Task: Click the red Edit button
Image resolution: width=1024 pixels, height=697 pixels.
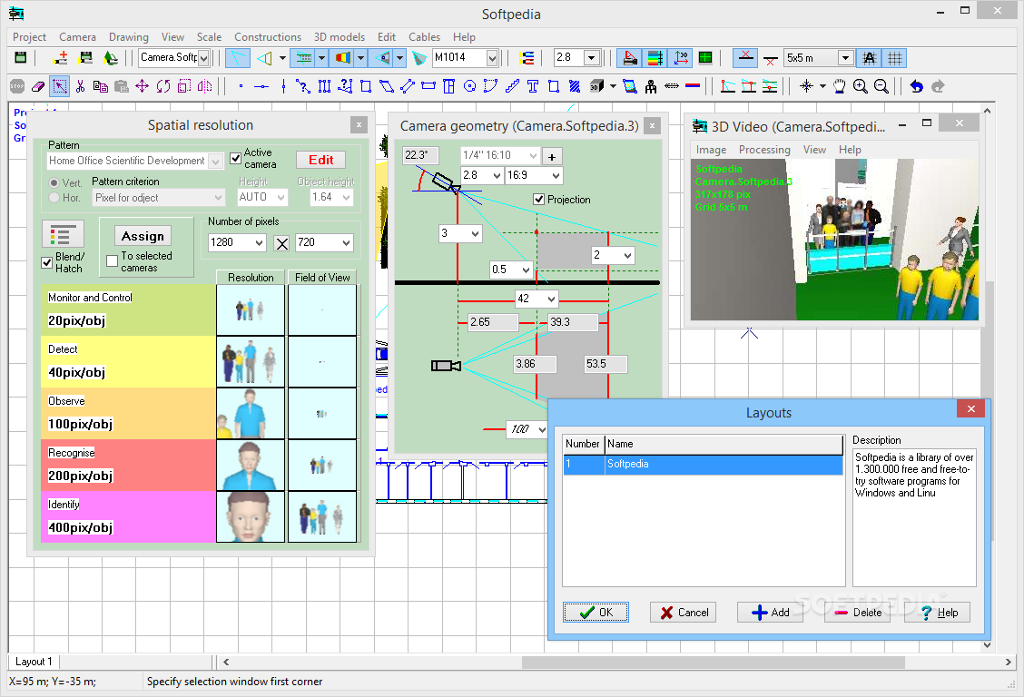Action: pos(320,160)
